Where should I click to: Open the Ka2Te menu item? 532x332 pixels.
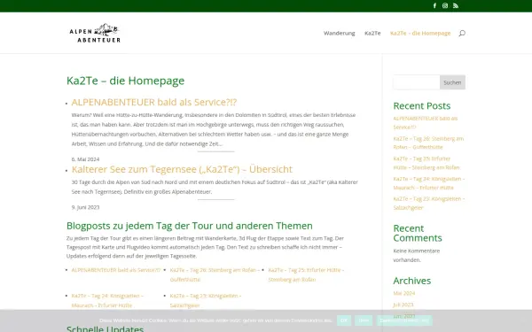coord(372,34)
